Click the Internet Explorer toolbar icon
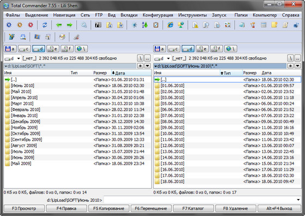The height and width of the screenshot is (216, 305). [x=170, y=25]
